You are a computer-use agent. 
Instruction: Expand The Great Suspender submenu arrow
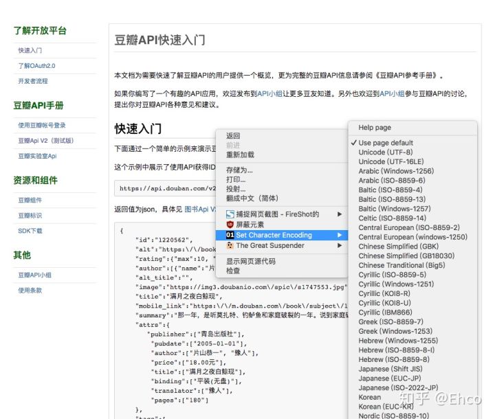point(340,245)
